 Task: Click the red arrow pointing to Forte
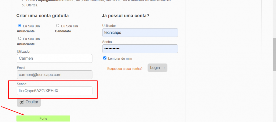[x=13, y=111]
